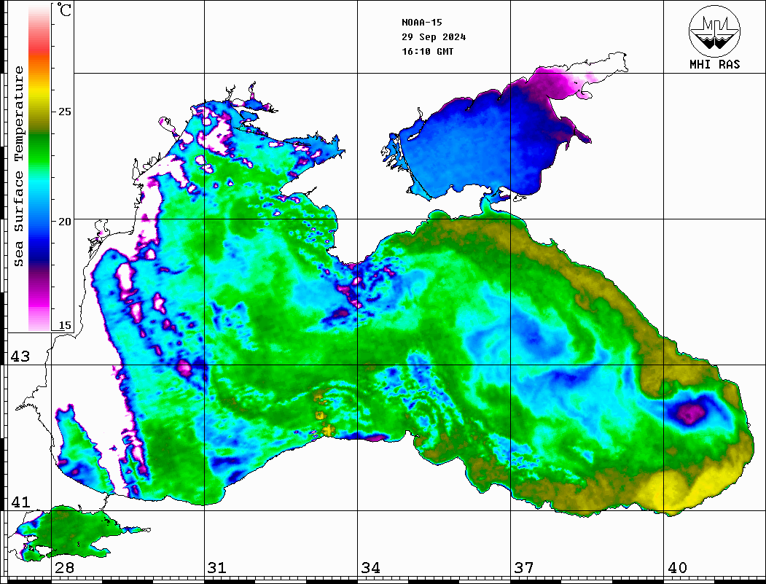This screenshot has width=766, height=584.
Task: Click longitude label '34'
Action: click(371, 567)
